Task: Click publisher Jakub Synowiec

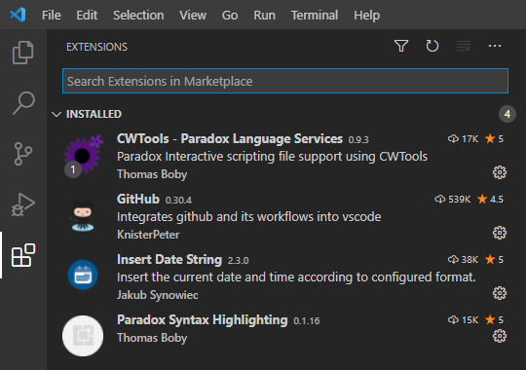Action: (158, 295)
